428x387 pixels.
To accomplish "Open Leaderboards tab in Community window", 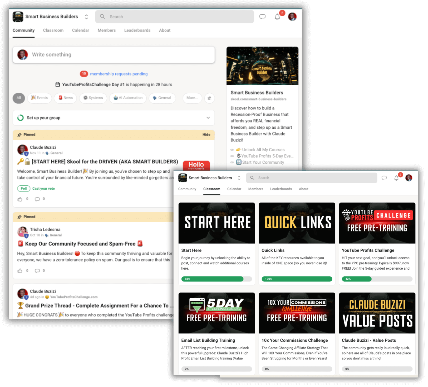I will click(137, 31).
